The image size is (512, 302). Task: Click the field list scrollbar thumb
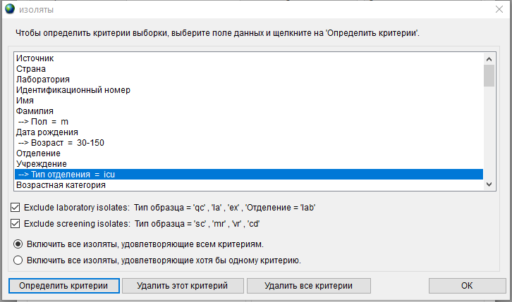pyautogui.click(x=489, y=75)
